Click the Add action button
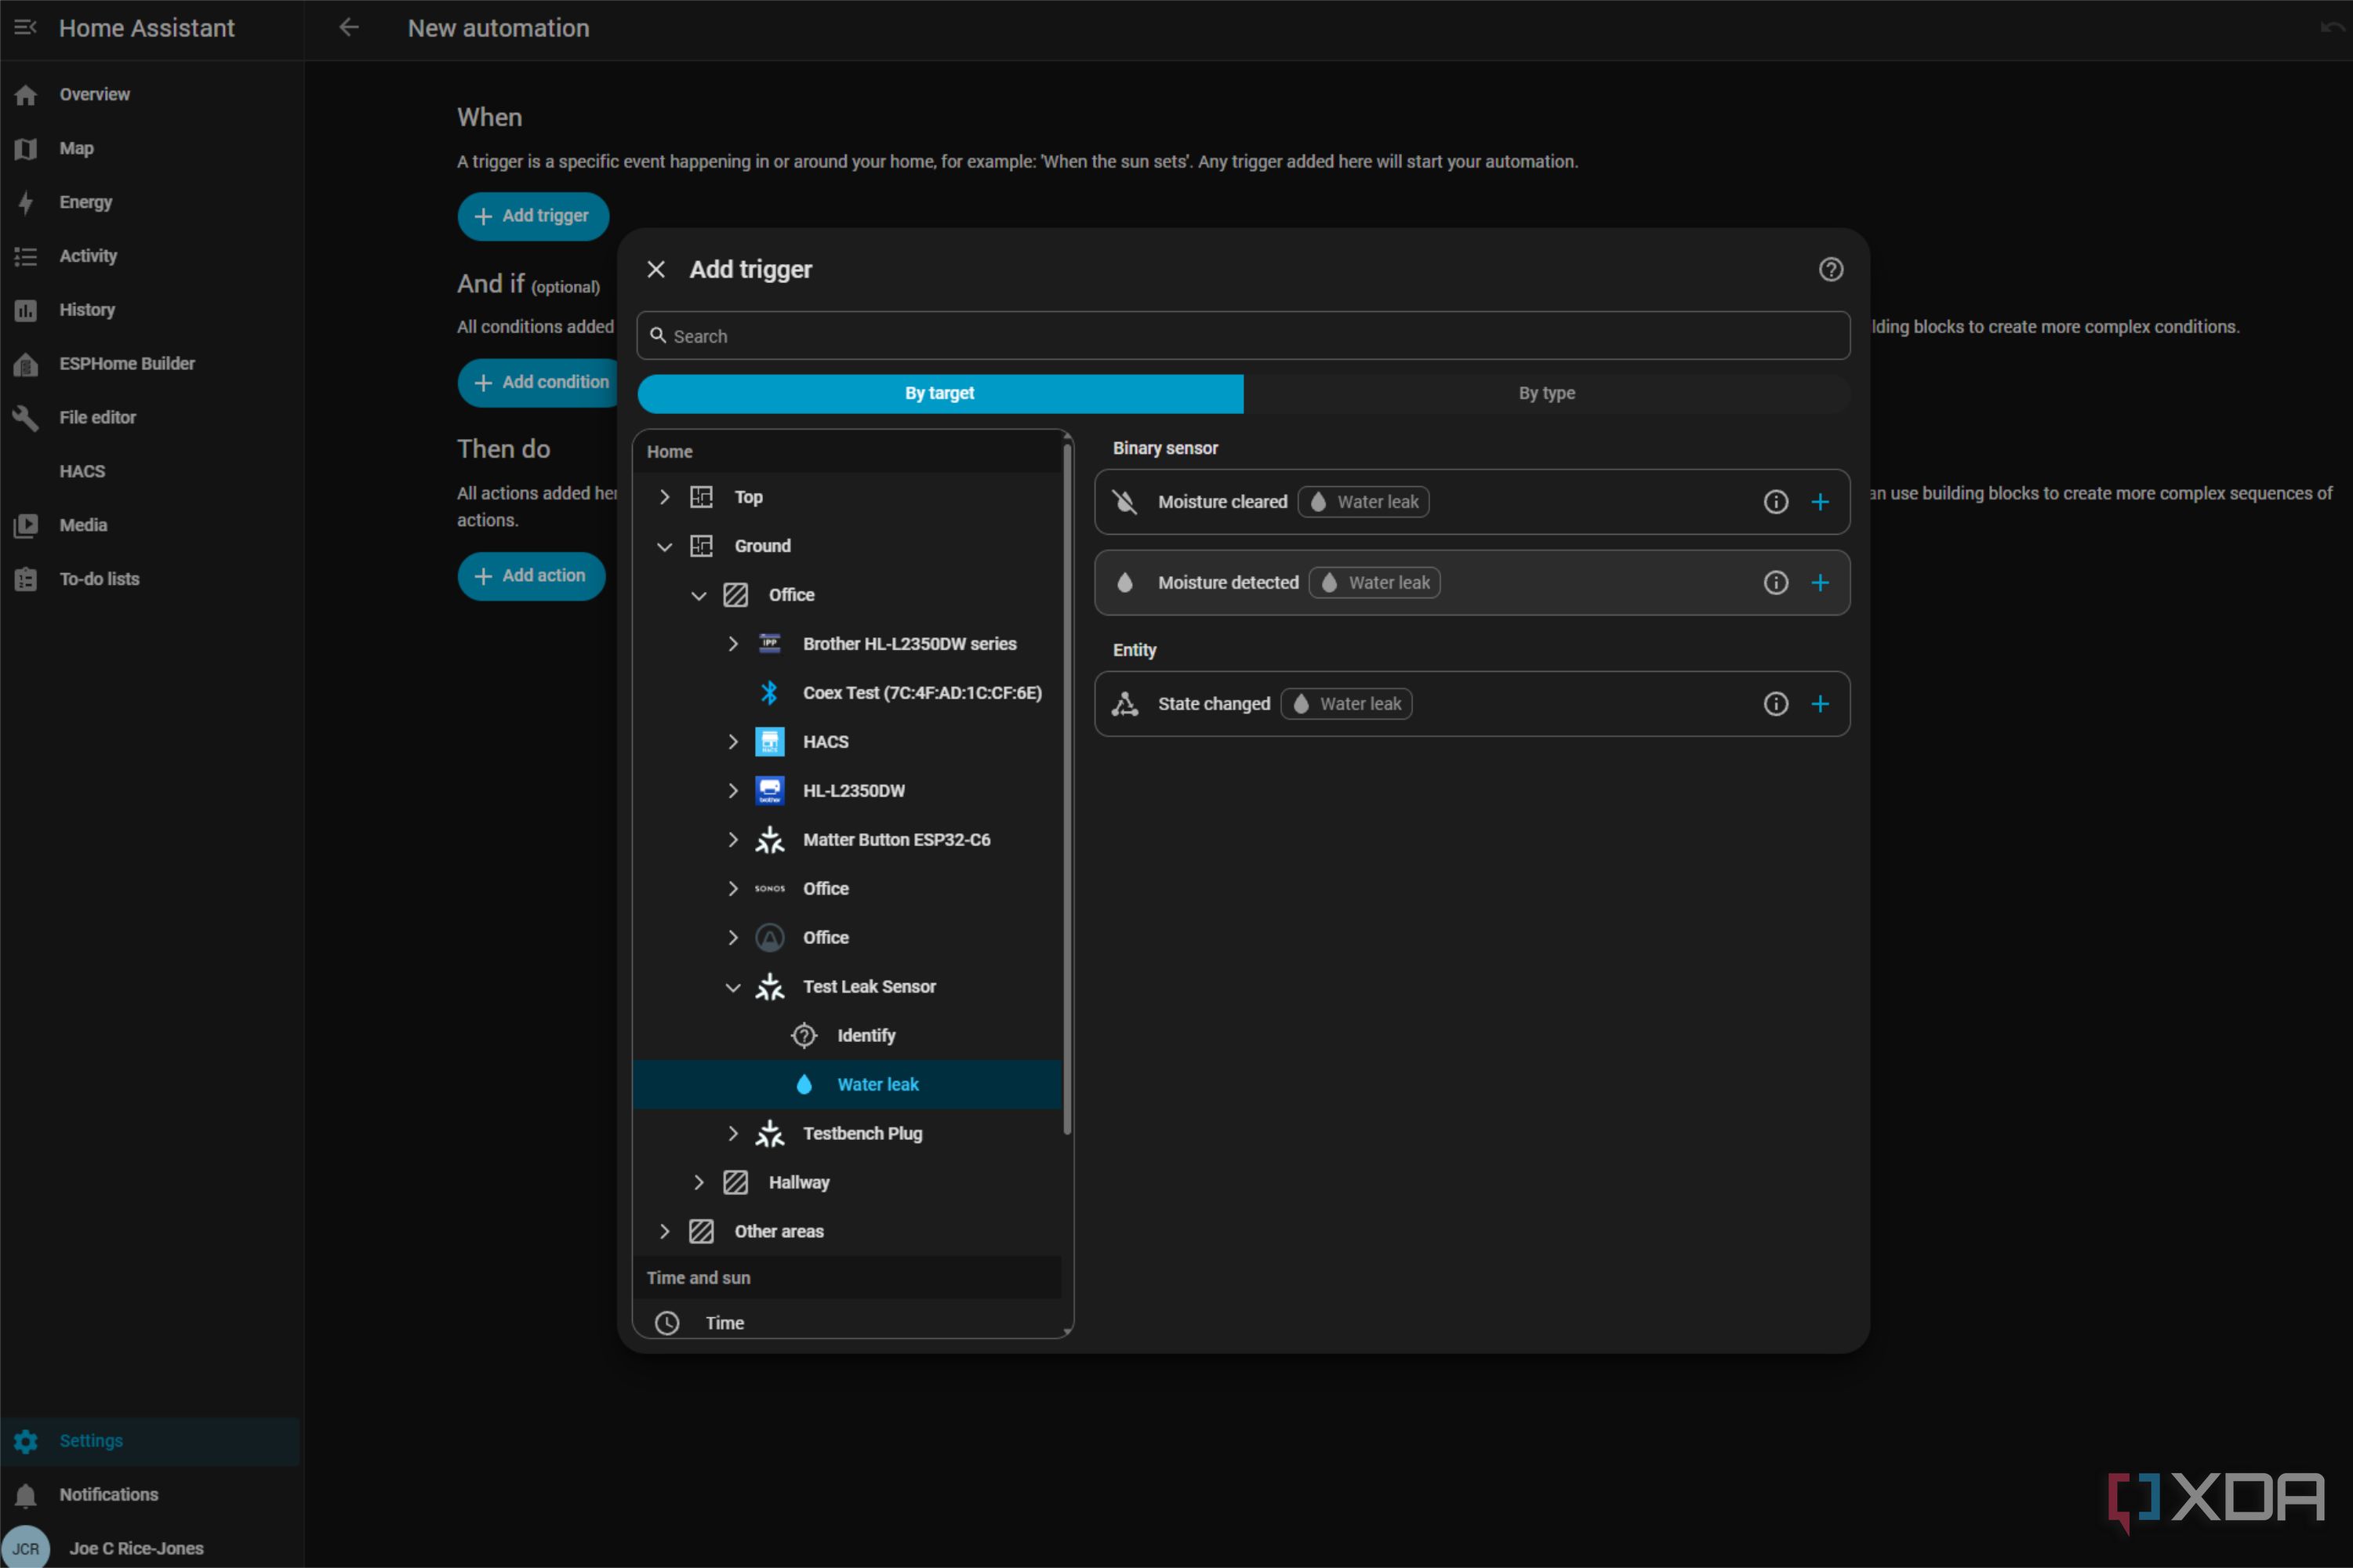This screenshot has height=1568, width=2353. point(531,576)
